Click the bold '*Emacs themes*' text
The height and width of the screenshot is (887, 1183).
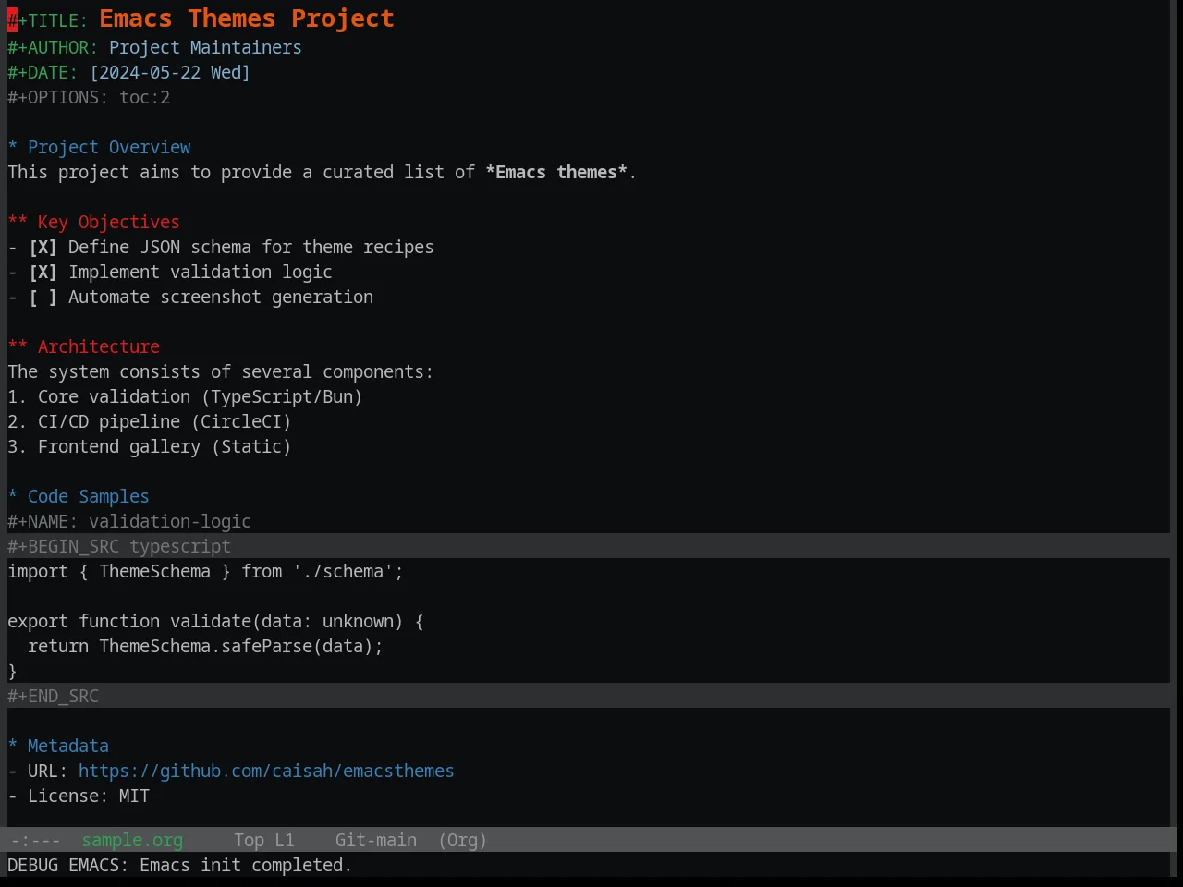pos(556,173)
